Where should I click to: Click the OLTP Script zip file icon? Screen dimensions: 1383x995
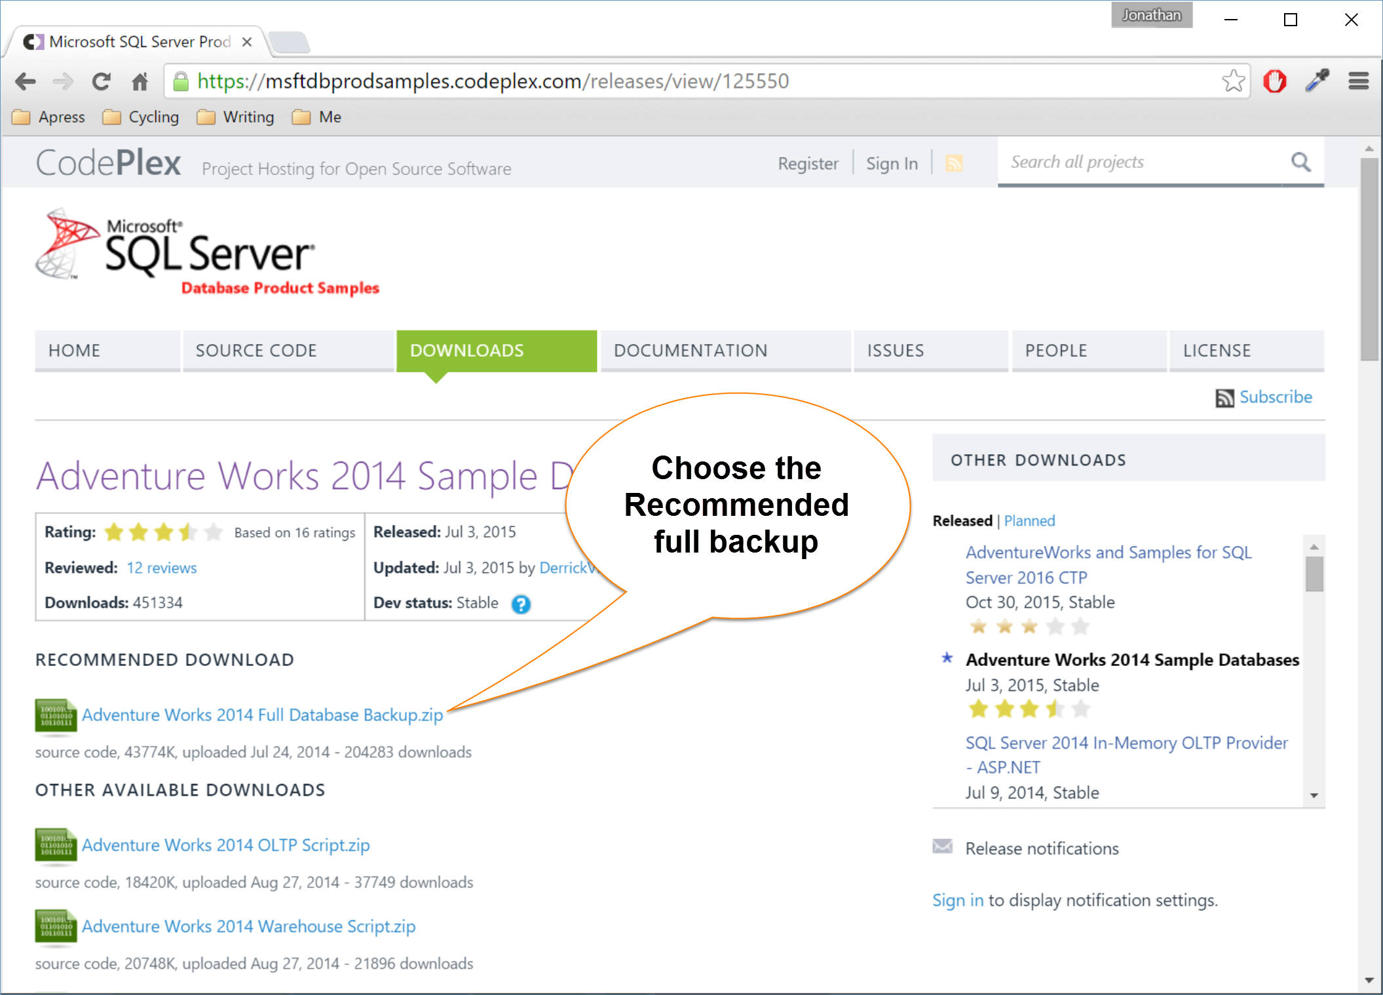pos(56,846)
